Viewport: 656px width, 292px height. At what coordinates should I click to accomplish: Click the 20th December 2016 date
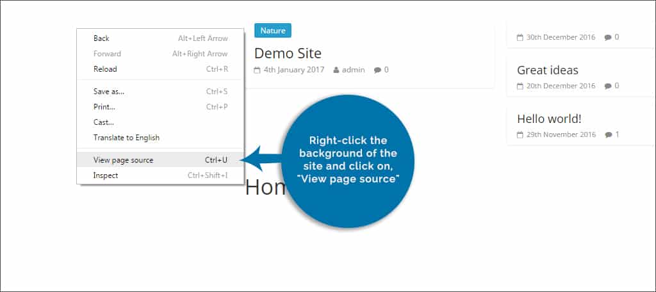[561, 86]
